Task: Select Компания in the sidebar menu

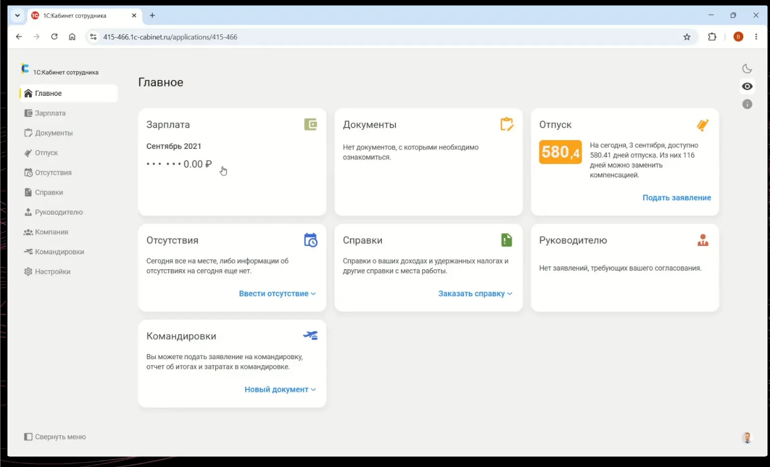Action: point(69,232)
